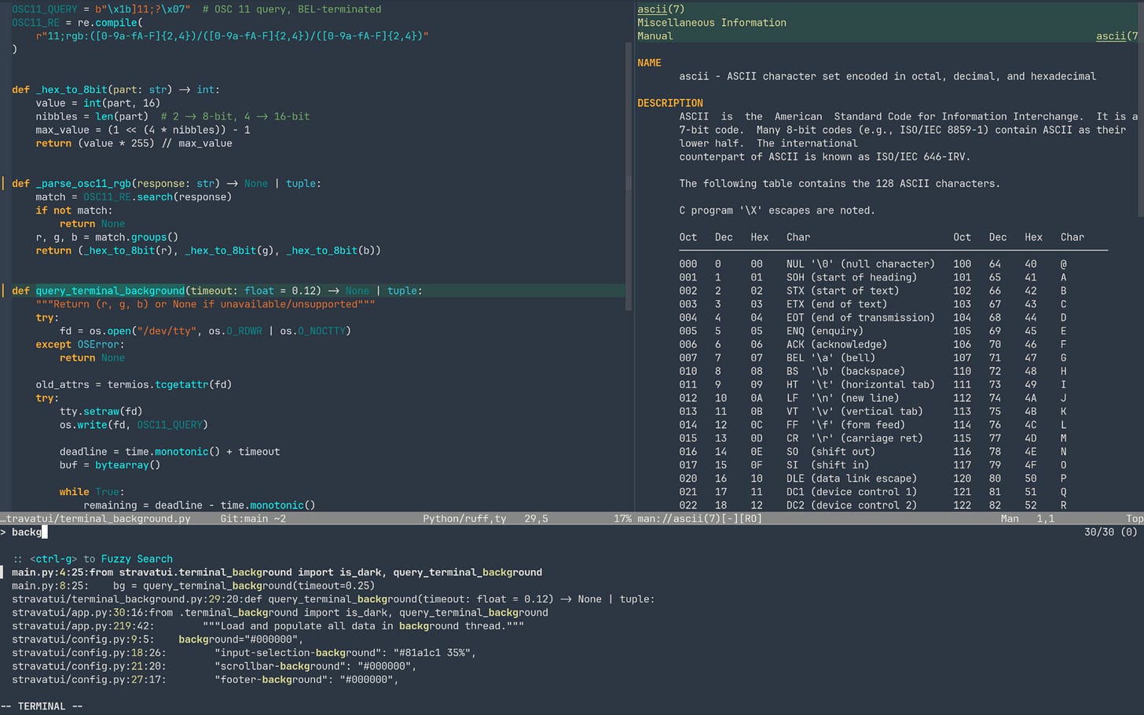Click the "Miscellaneous Information" man page header line
The image size is (1144, 715).
[712, 23]
